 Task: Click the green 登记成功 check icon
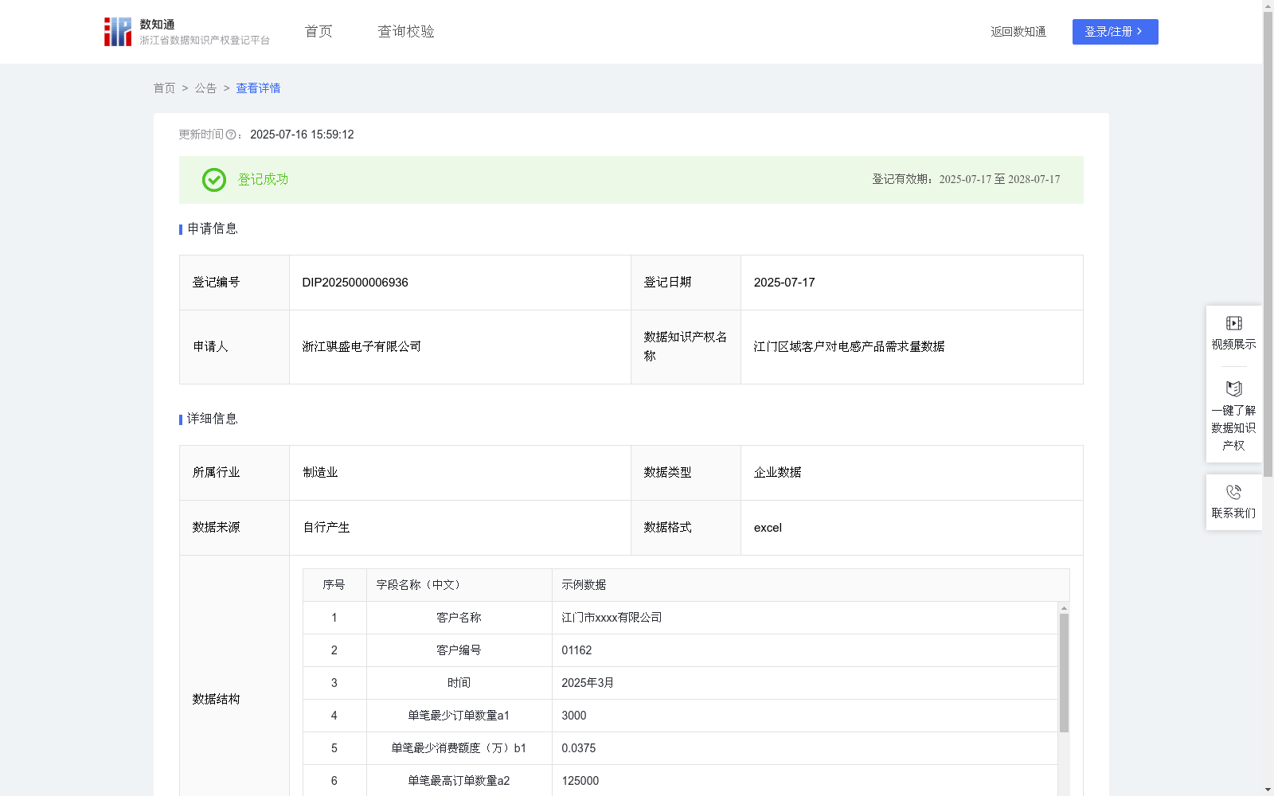213,180
